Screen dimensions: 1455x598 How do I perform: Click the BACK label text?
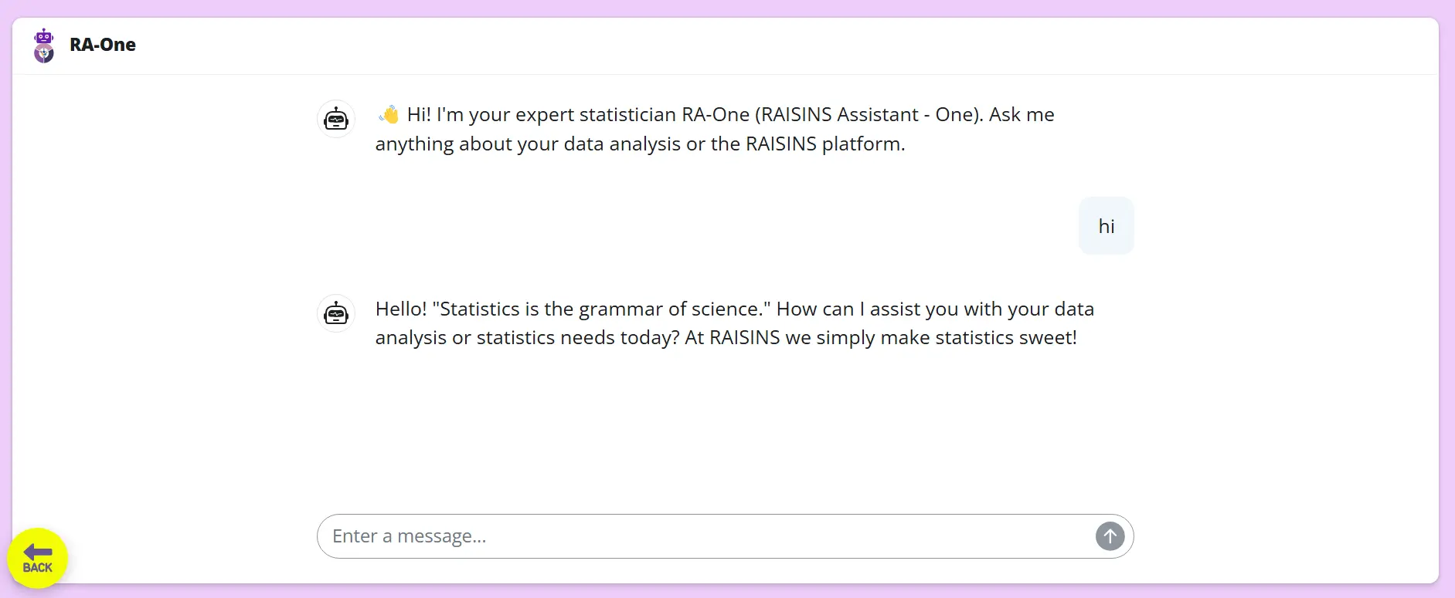(37, 568)
